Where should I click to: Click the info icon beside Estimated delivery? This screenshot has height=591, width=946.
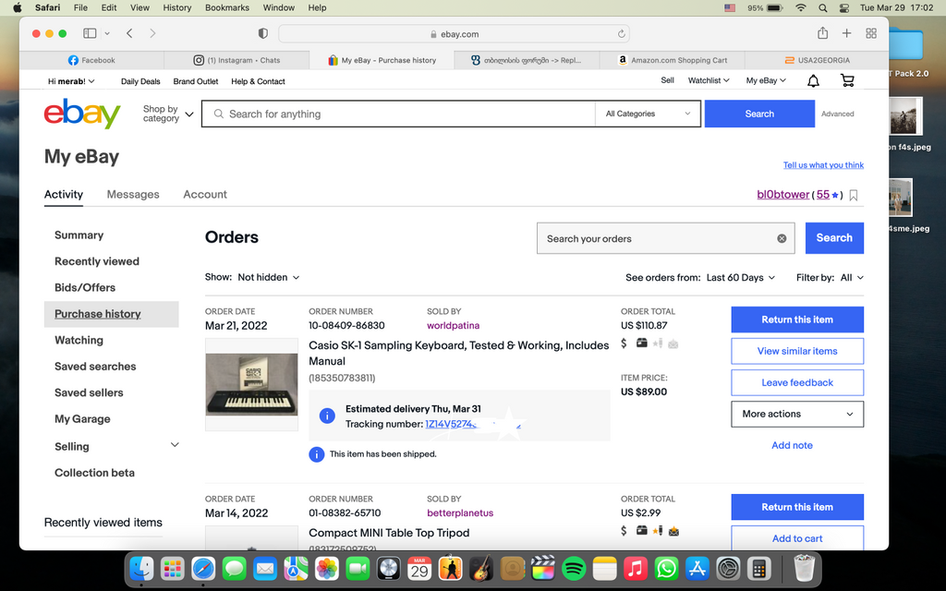pyautogui.click(x=327, y=416)
